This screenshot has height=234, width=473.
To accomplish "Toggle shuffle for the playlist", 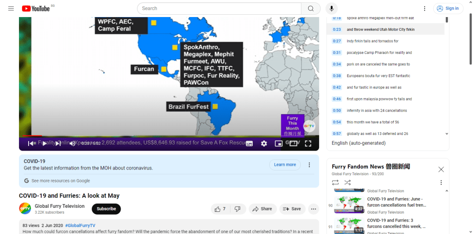I will pyautogui.click(x=347, y=182).
